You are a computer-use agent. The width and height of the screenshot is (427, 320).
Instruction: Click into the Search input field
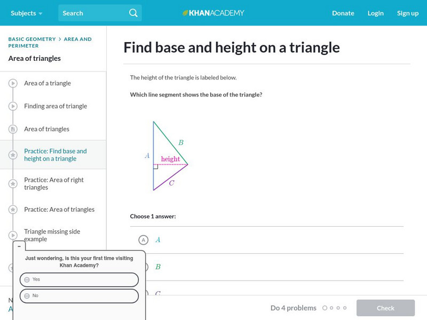coord(93,13)
